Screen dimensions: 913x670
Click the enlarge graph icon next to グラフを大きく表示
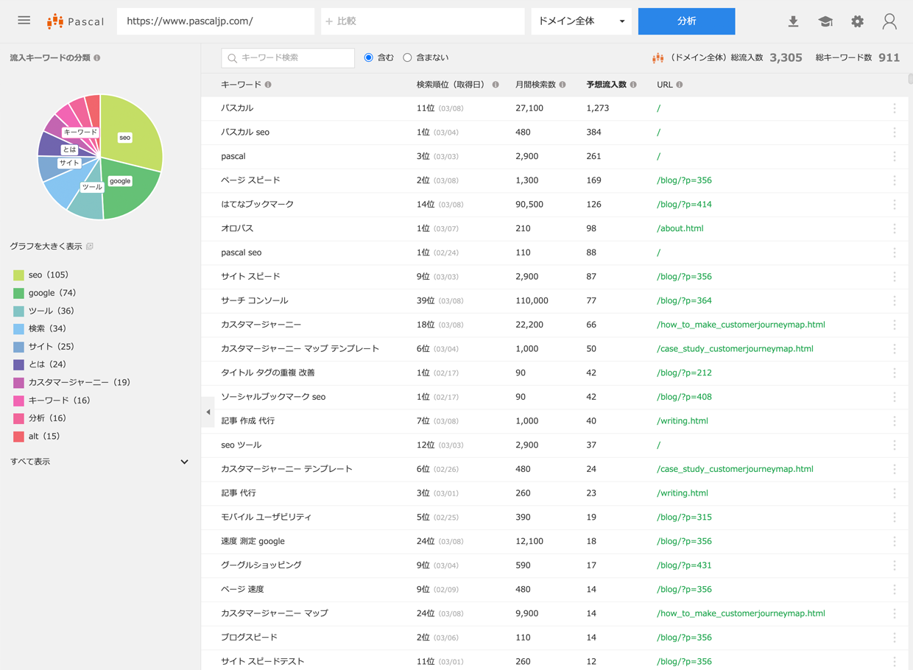(90, 246)
